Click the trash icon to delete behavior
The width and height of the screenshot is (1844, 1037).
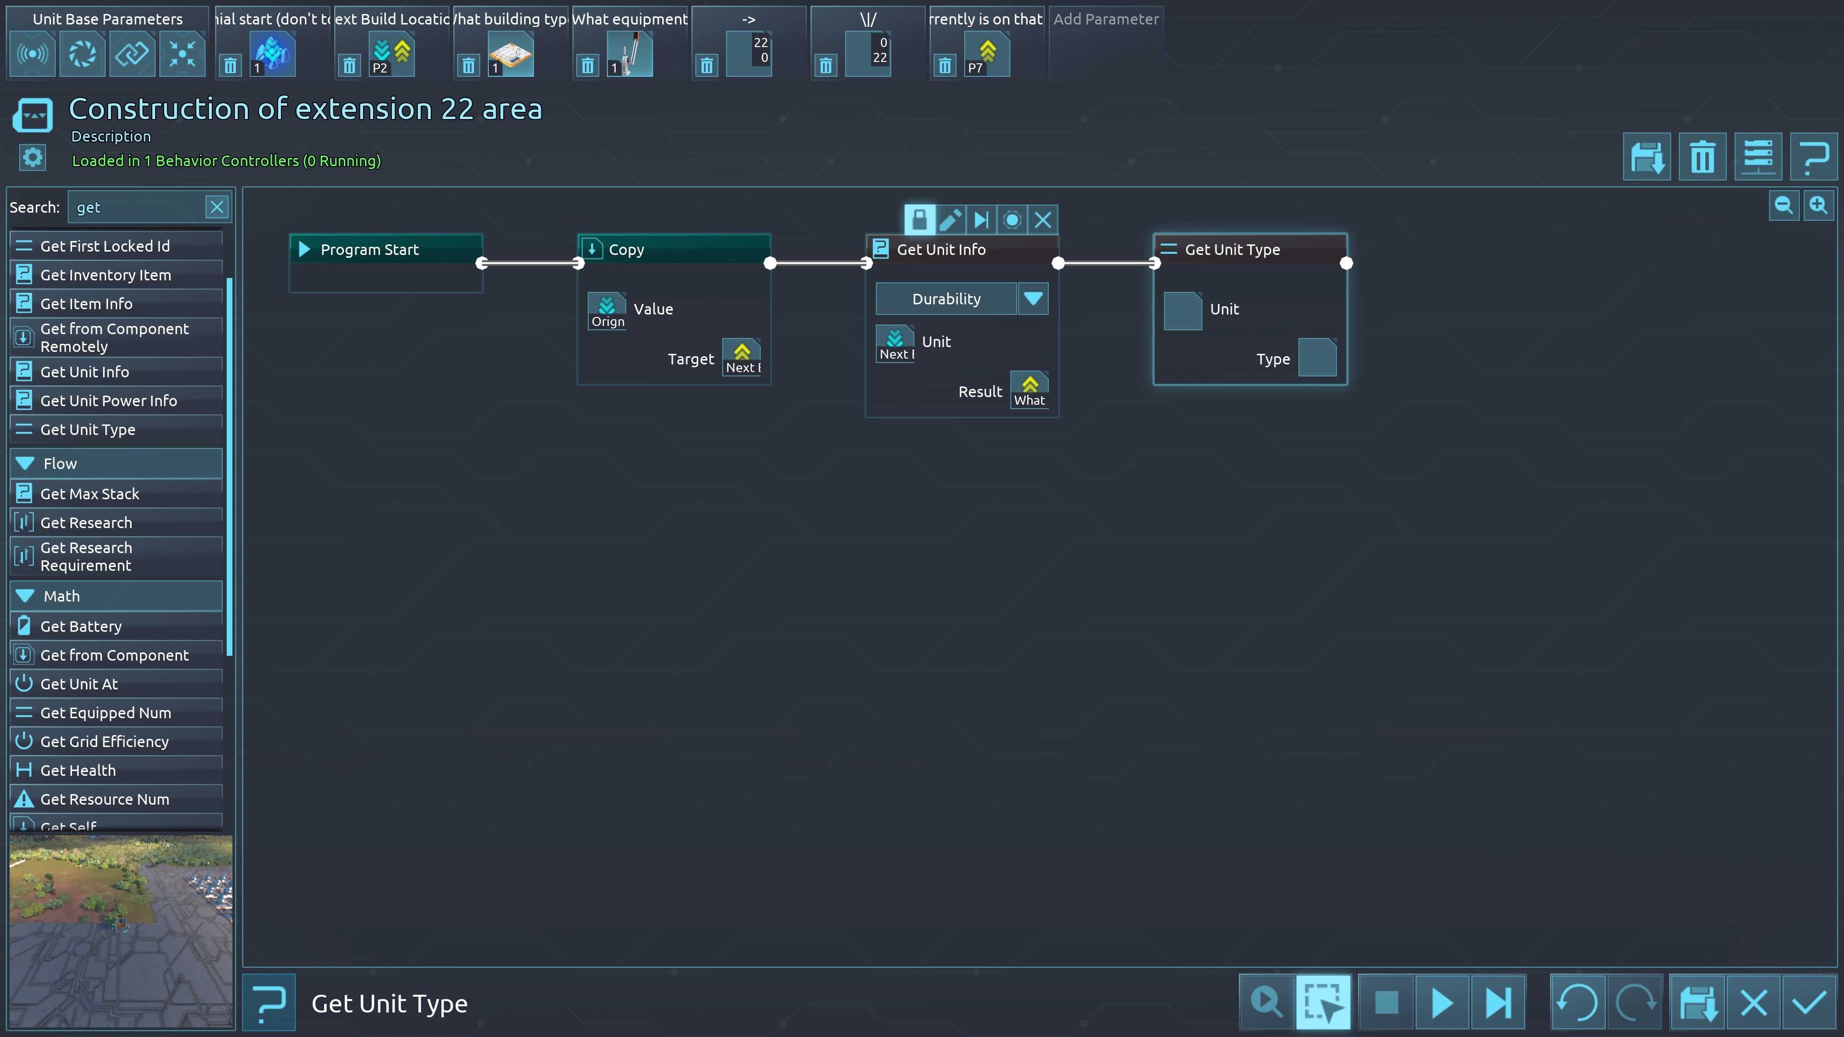tap(1701, 157)
